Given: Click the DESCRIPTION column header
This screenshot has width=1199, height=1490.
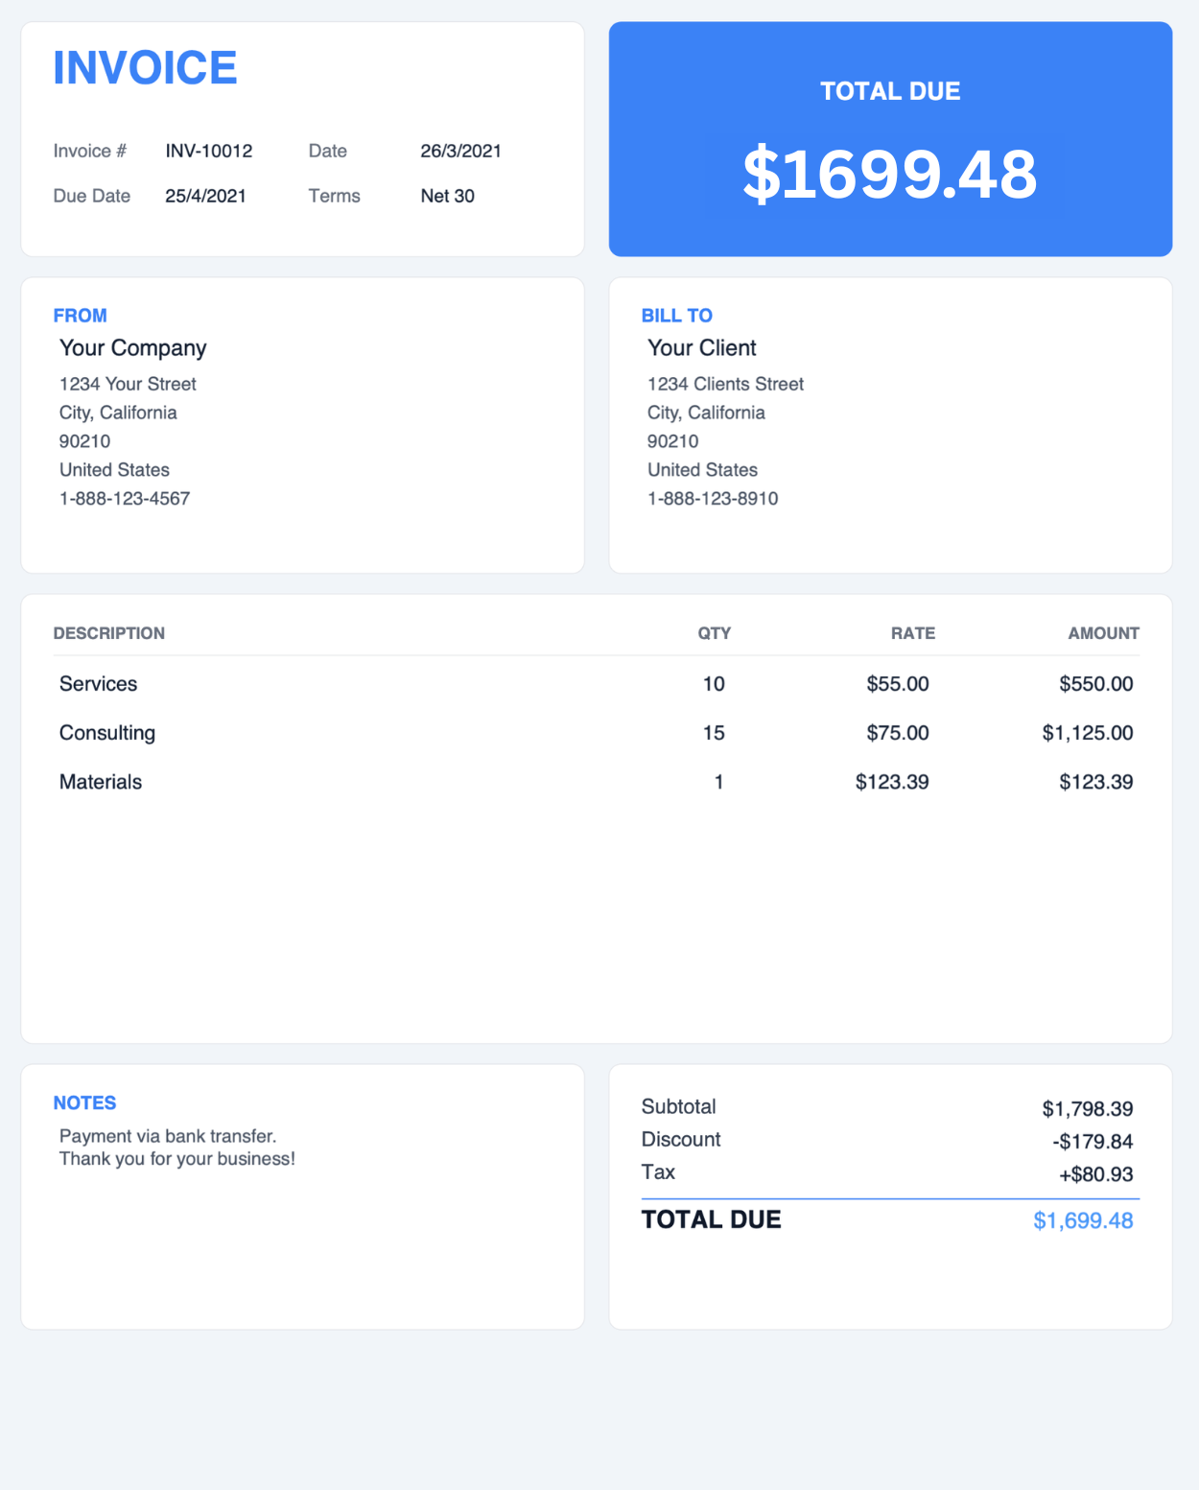Looking at the screenshot, I should 109,633.
